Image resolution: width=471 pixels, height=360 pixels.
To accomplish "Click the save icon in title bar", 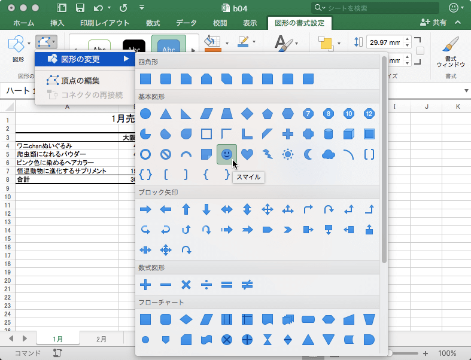I will (80, 8).
